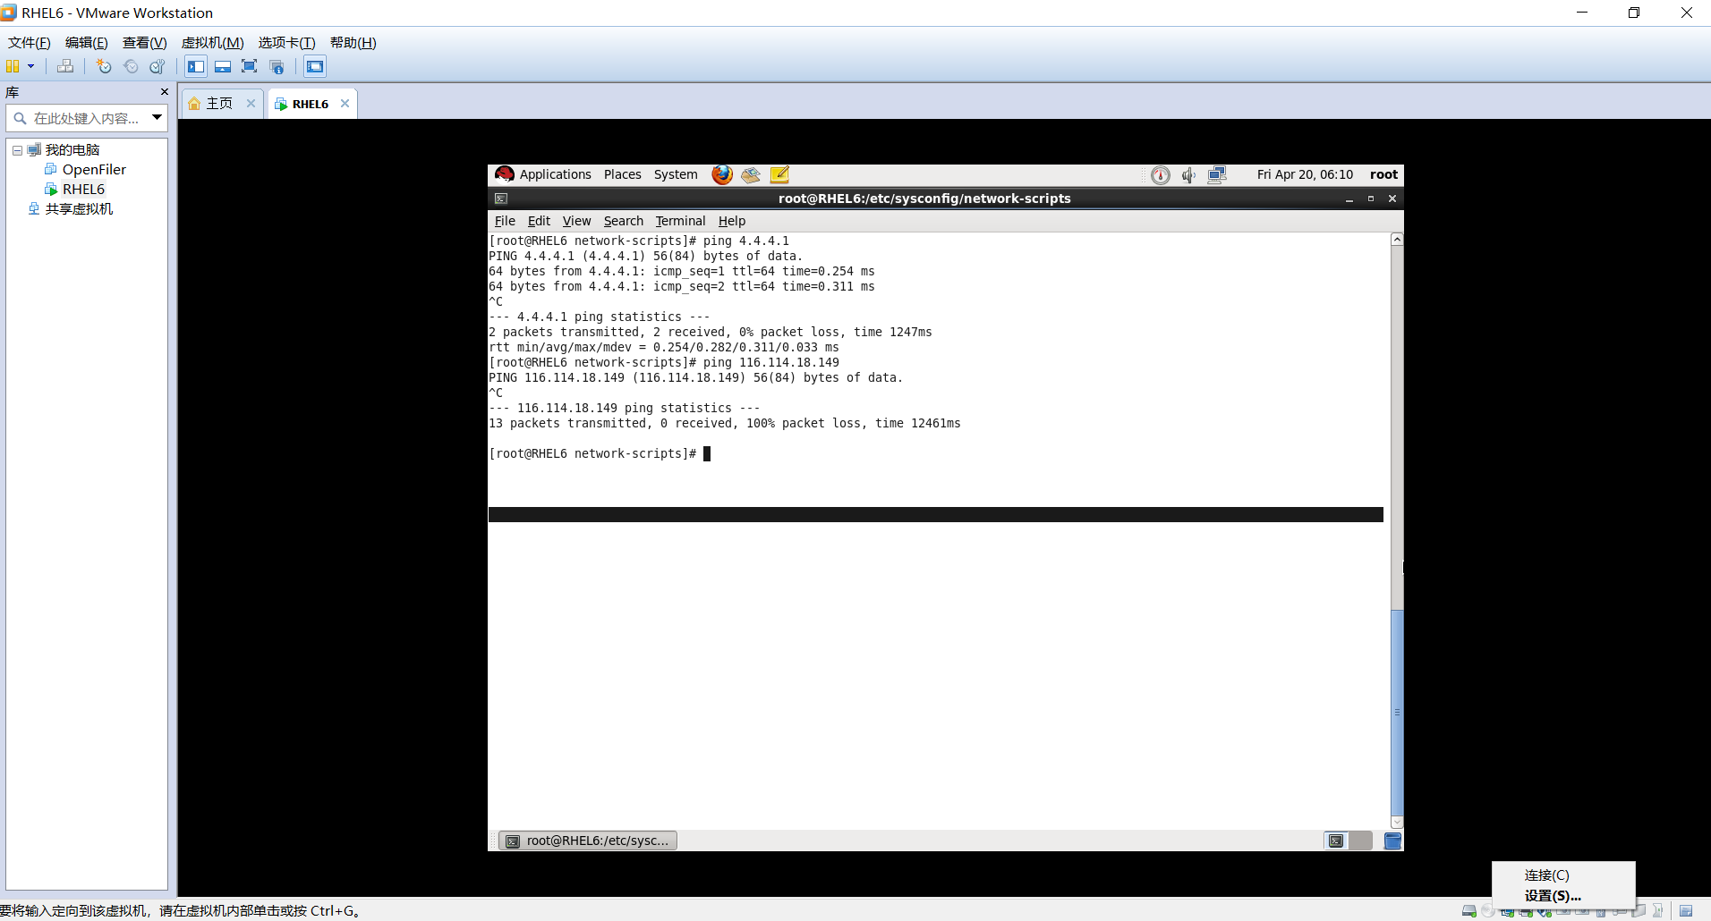The height and width of the screenshot is (921, 1711).
Task: Switch to the first GNOME workspace
Action: (x=1336, y=841)
